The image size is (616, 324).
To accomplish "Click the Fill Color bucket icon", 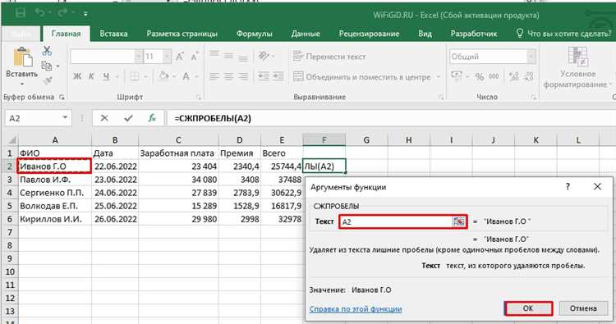I will tap(163, 76).
